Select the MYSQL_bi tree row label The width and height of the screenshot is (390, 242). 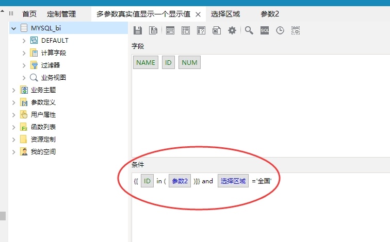46,28
